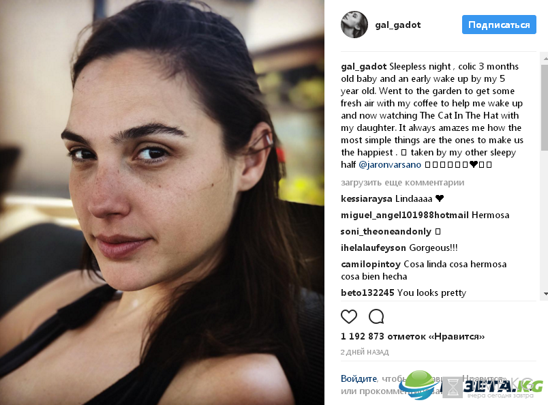This screenshot has width=548, height=405.
Task: Click the Войдите login link
Action: pyautogui.click(x=359, y=378)
